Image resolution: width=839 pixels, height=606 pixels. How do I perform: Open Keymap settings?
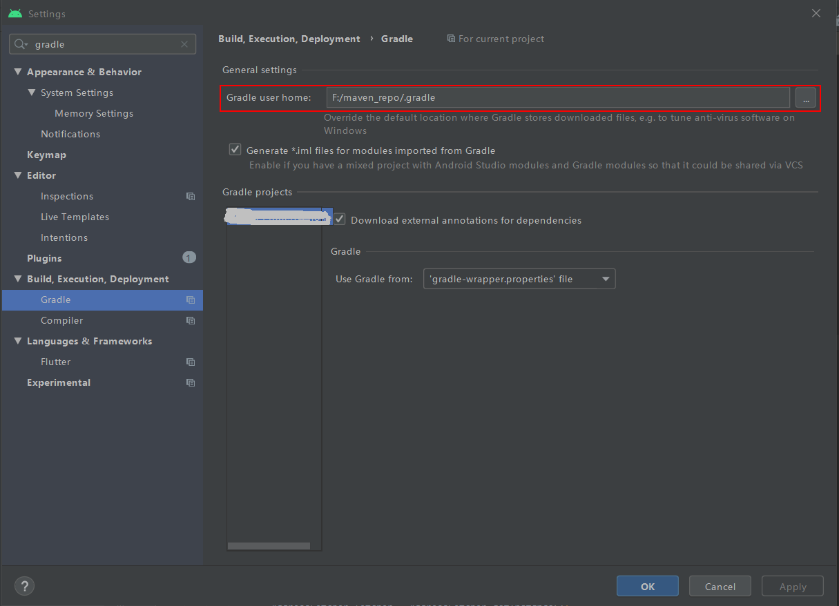click(46, 155)
